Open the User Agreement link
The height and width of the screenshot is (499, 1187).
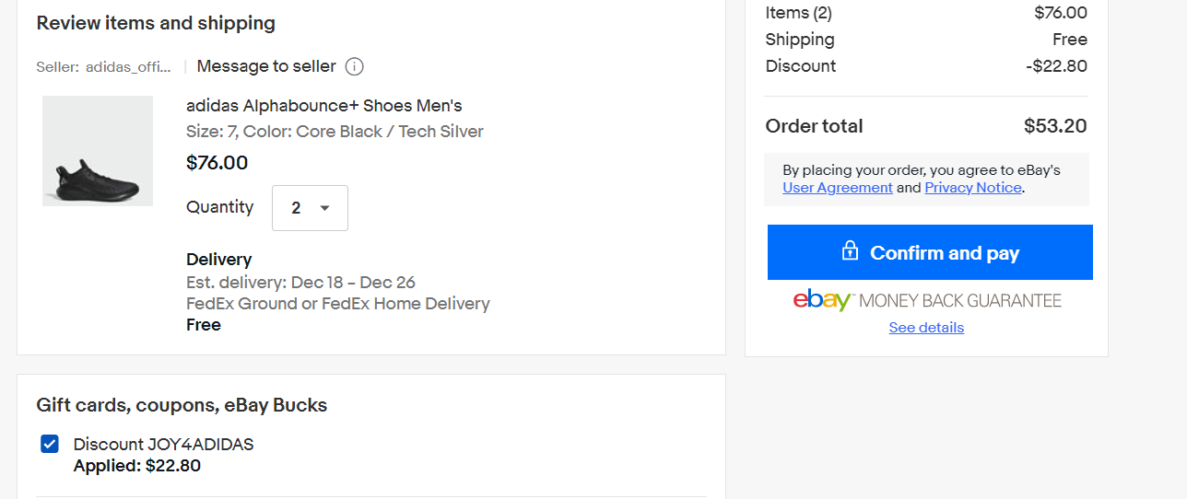(838, 188)
